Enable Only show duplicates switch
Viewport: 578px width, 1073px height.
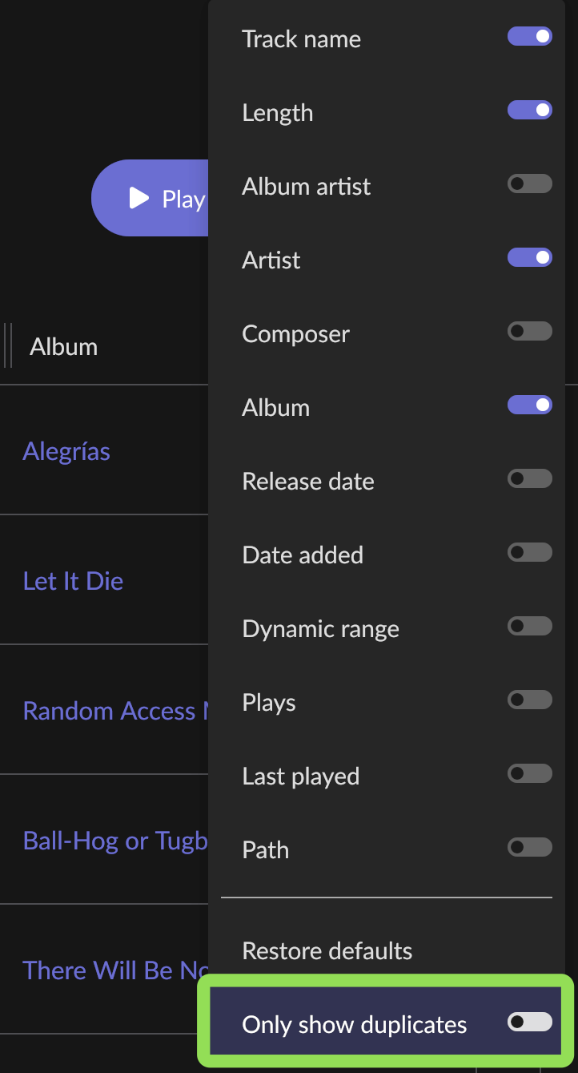529,1023
